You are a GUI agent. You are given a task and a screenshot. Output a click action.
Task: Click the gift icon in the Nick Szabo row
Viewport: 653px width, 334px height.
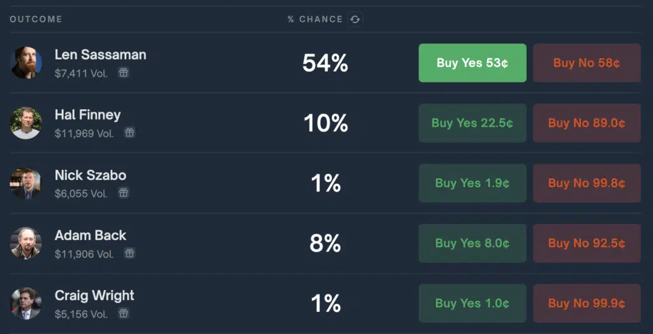(x=123, y=193)
